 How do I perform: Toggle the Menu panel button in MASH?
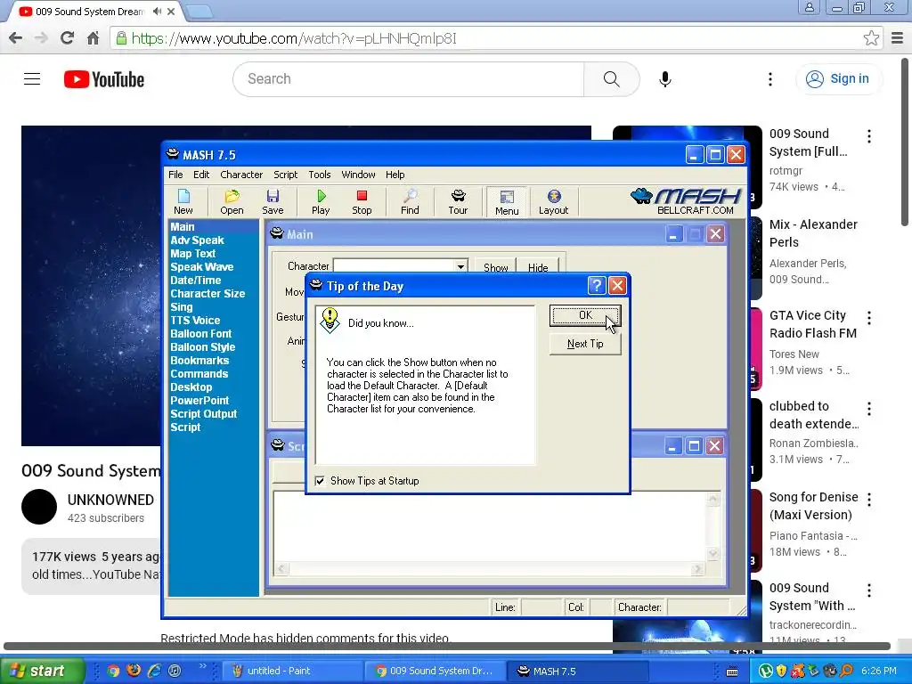click(507, 202)
